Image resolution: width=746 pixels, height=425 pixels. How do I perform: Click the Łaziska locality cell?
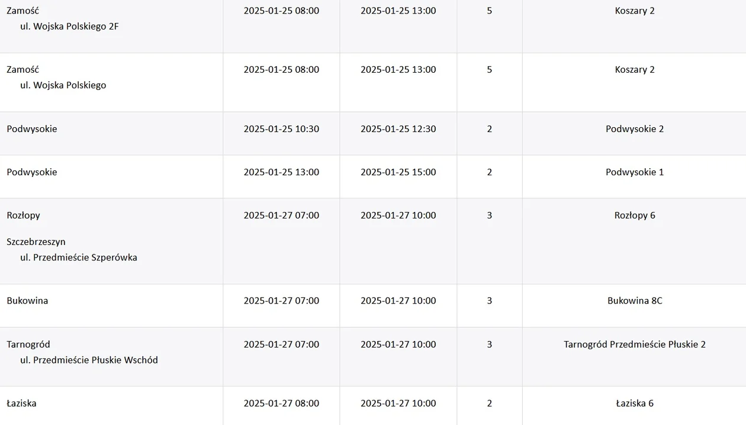point(111,405)
